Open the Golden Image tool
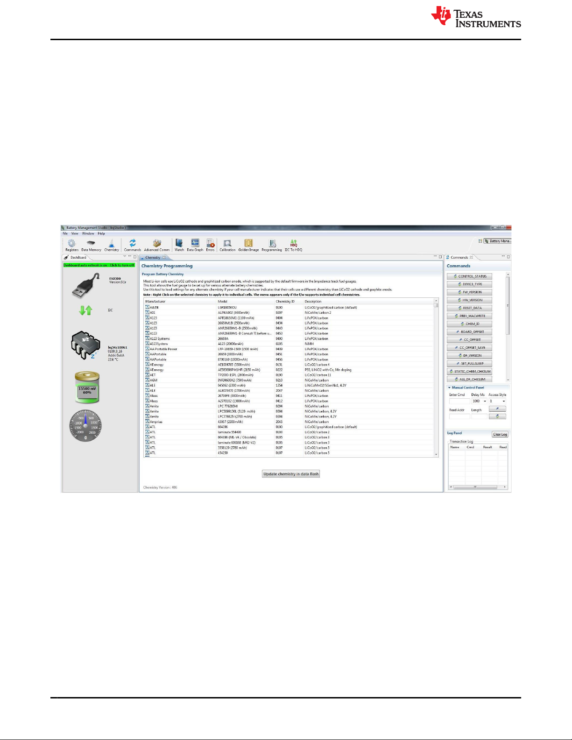The width and height of the screenshot is (572, 740). [248, 244]
